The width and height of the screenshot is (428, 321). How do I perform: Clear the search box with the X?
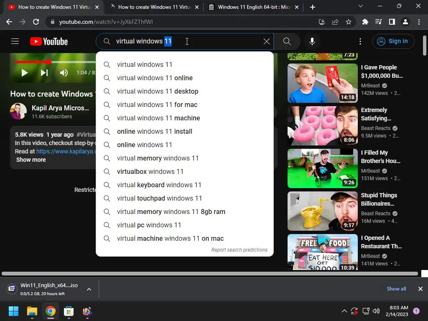(266, 41)
